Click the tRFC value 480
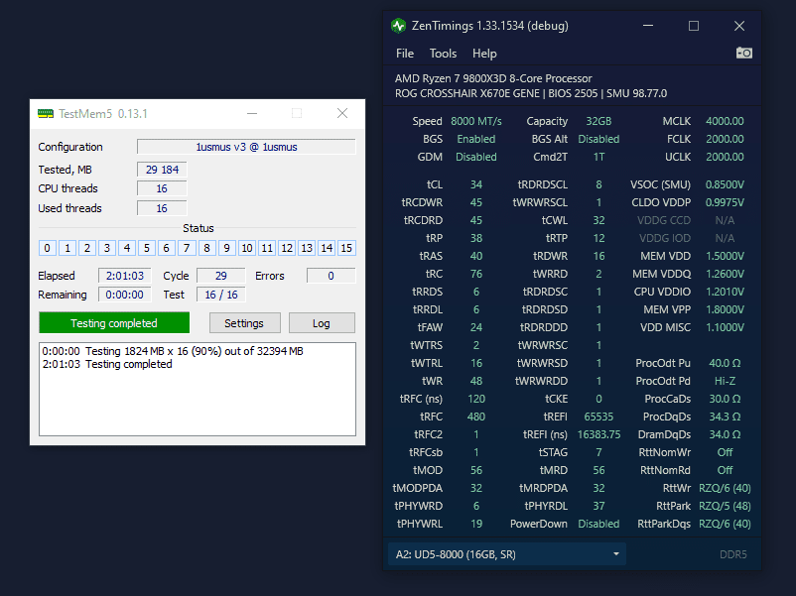Screen dimensions: 796x596 click(x=476, y=417)
